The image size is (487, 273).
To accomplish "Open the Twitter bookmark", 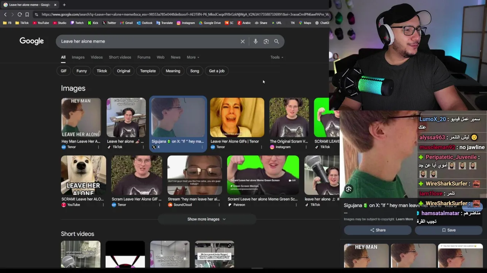I will [x=109, y=23].
